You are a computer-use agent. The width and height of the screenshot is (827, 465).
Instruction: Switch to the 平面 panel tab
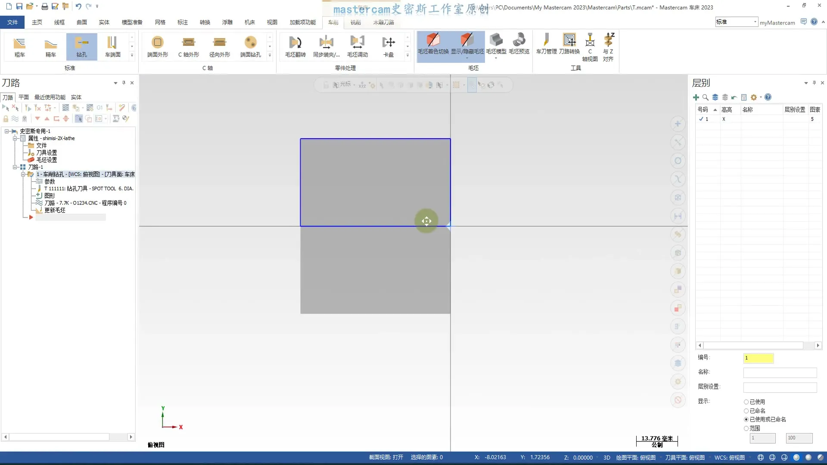point(24,97)
